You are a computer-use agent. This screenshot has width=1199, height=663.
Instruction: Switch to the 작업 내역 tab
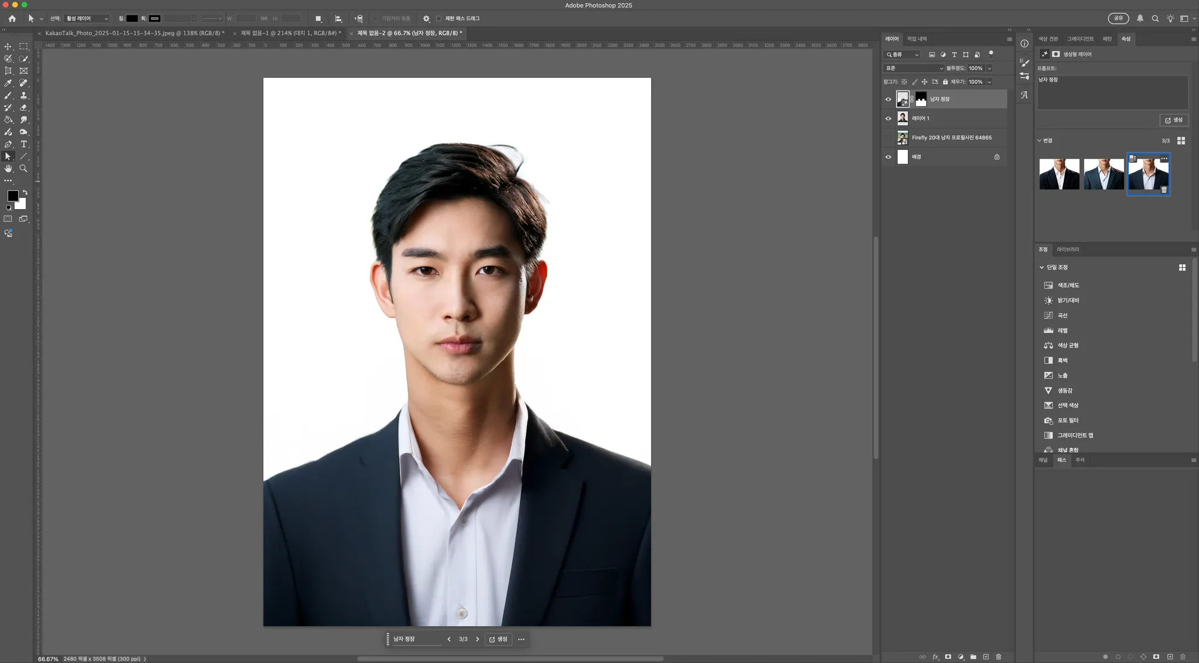[917, 39]
